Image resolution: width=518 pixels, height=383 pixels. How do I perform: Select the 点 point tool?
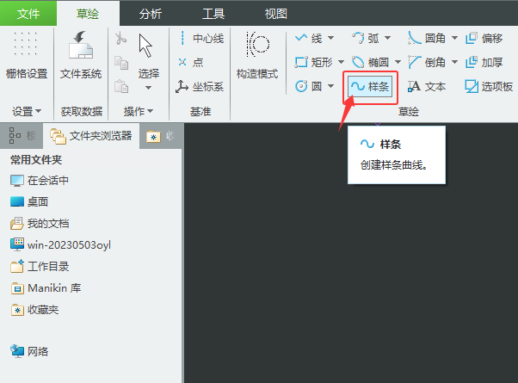(x=191, y=63)
